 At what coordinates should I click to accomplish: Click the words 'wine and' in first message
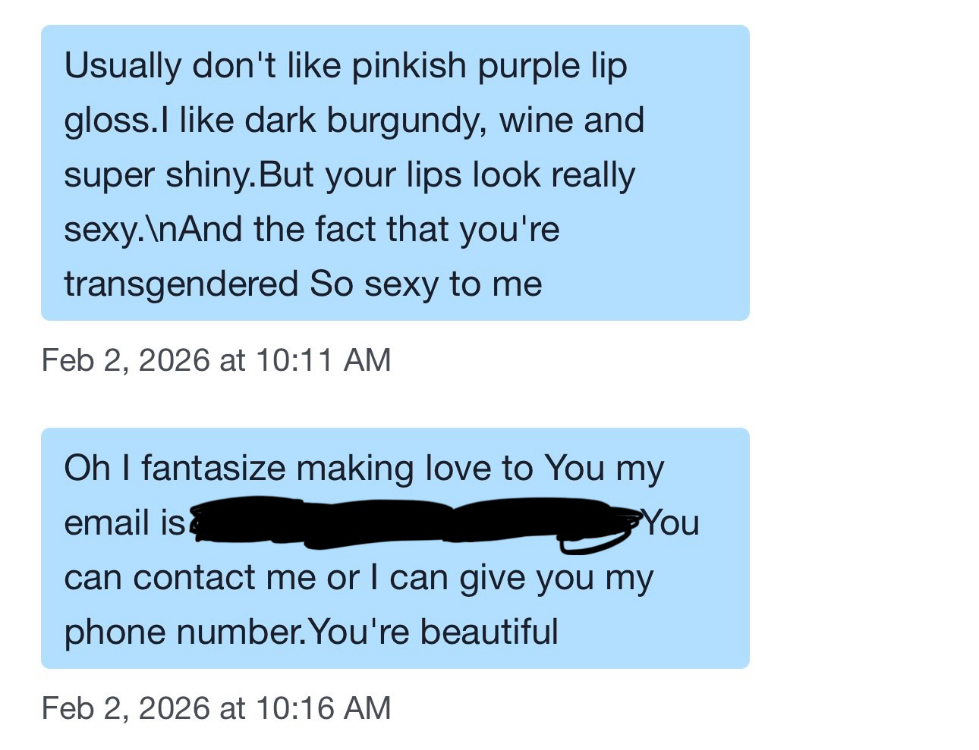tap(571, 121)
